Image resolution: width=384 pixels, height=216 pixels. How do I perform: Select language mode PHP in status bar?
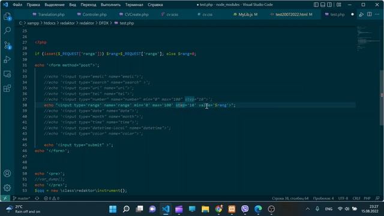coord(367,198)
